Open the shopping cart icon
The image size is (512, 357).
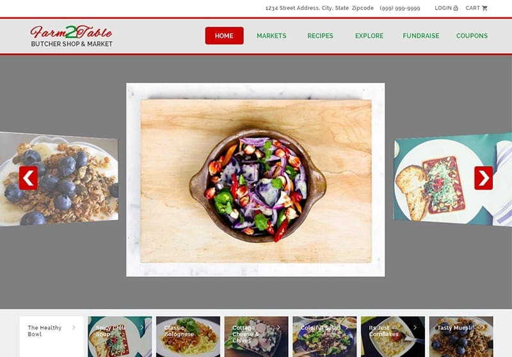pos(484,8)
